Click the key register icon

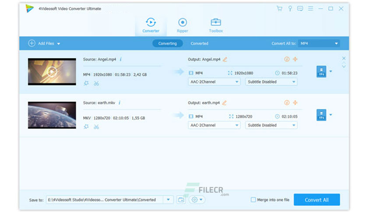pos(290,9)
